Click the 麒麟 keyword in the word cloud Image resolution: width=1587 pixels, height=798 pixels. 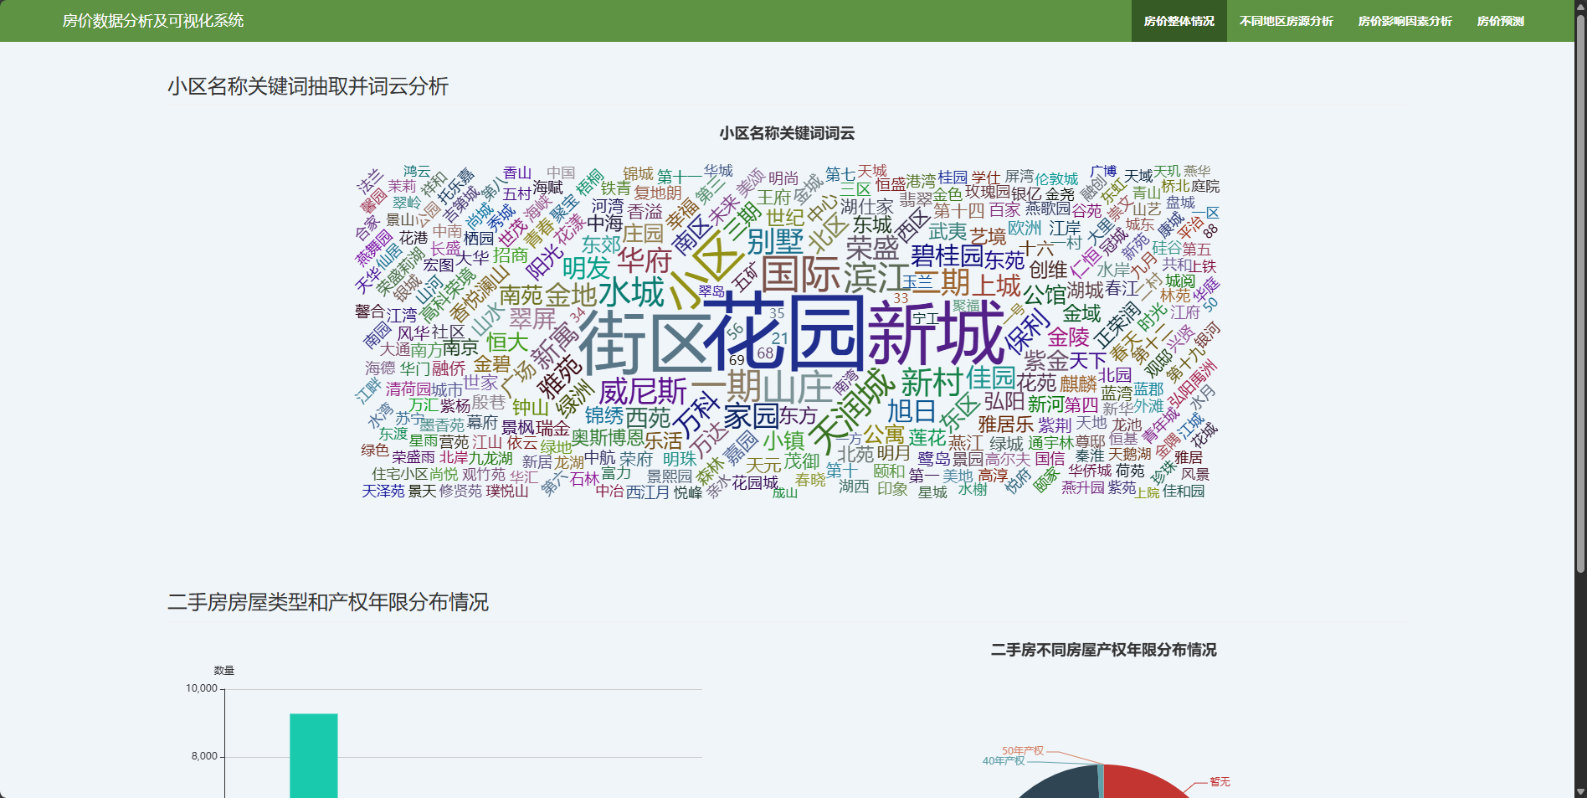click(x=1078, y=384)
